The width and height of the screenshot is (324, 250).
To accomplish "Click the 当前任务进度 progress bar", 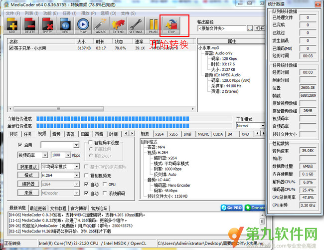I will [x=134, y=118].
